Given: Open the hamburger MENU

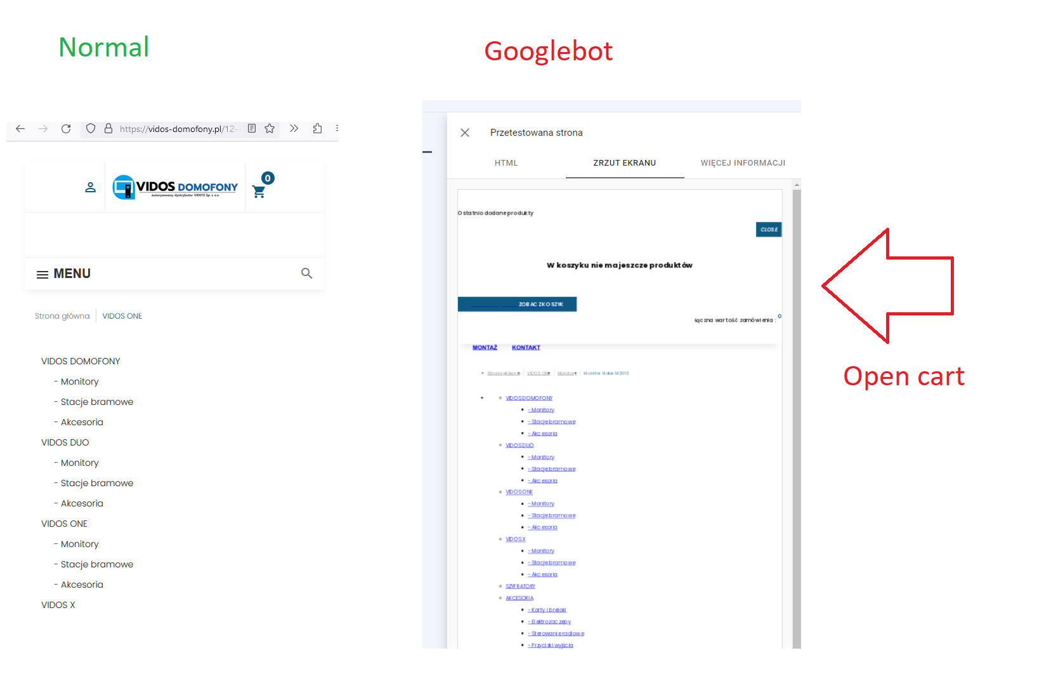Looking at the screenshot, I should pos(63,274).
